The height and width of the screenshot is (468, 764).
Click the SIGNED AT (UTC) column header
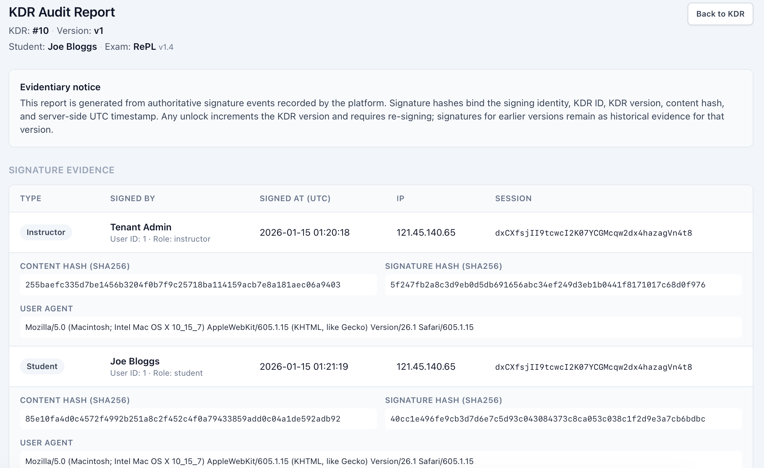[295, 198]
